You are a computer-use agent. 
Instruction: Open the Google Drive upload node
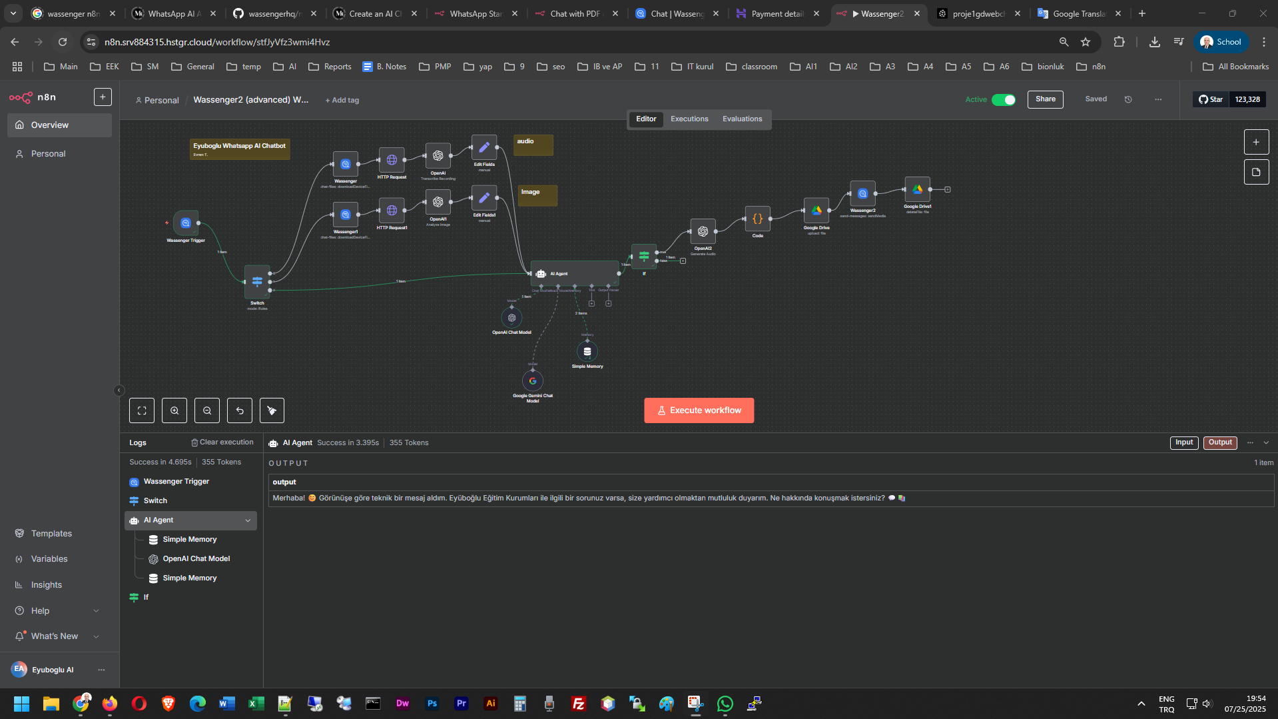816,211
